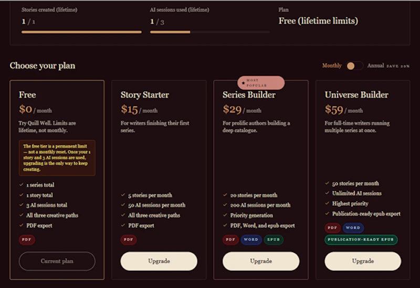This screenshot has height=288, width=420.
Task: Click the Story Starter plan title
Action: (145, 95)
